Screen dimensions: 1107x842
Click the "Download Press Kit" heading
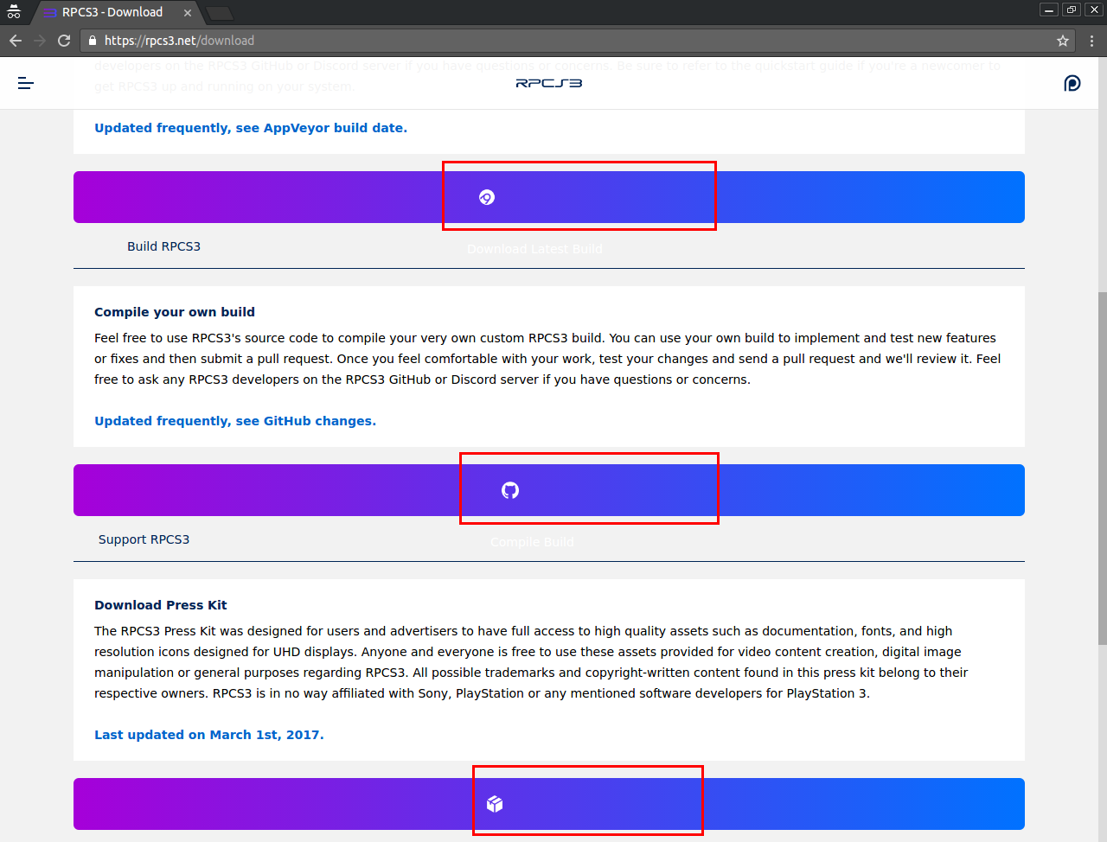coord(161,605)
